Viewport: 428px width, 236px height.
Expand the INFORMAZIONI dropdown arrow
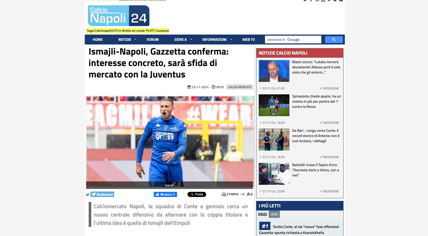click(x=231, y=40)
